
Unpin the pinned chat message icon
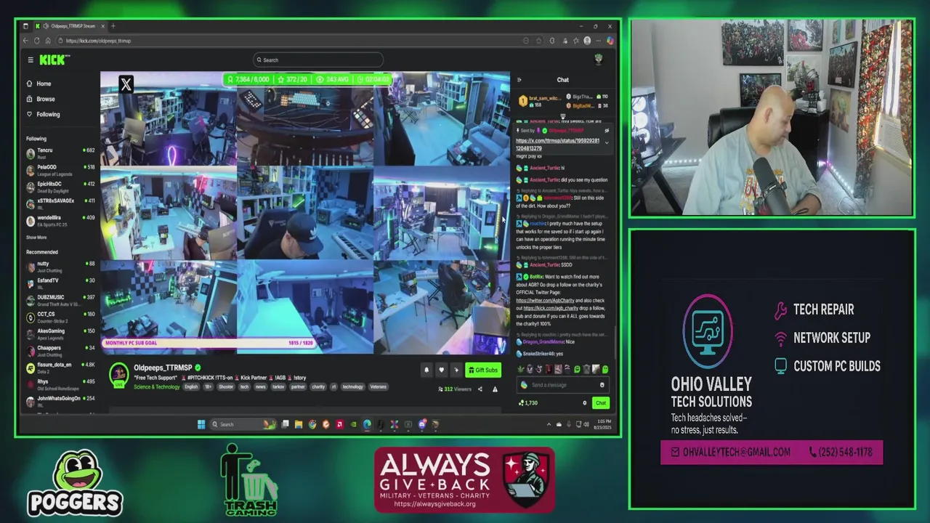click(x=607, y=131)
